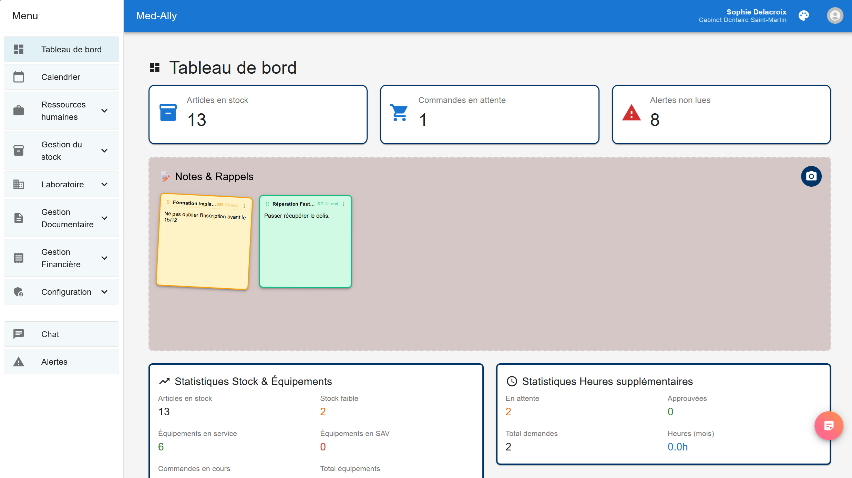Open options menu on Formation Impla note

point(244,206)
